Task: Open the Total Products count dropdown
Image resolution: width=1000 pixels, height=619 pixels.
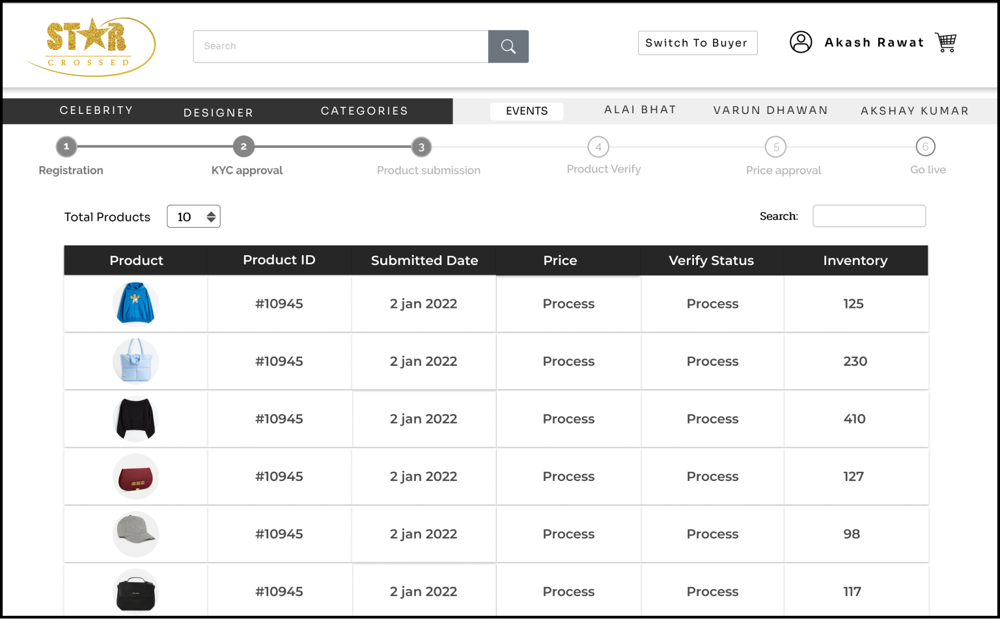Action: pyautogui.click(x=193, y=217)
